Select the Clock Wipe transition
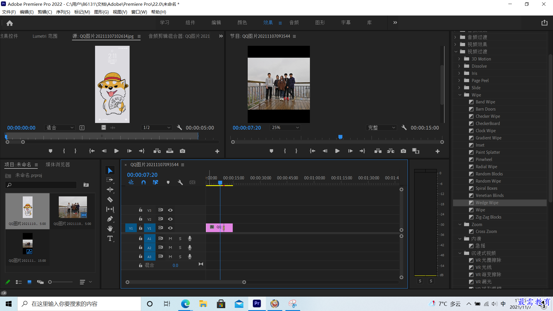553x311 pixels. [x=486, y=131]
